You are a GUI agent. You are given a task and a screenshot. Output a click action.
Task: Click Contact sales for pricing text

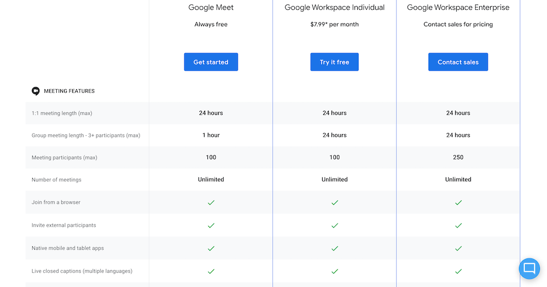click(458, 25)
